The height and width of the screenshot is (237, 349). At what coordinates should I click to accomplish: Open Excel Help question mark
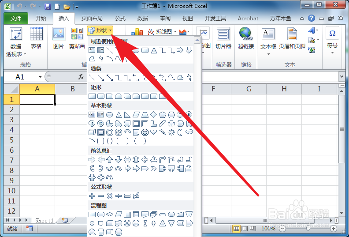coord(312,18)
